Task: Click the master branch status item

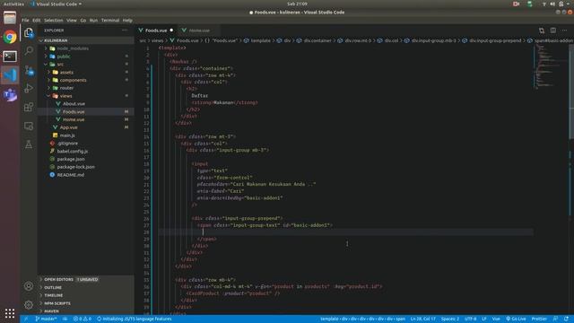Action: point(46,319)
